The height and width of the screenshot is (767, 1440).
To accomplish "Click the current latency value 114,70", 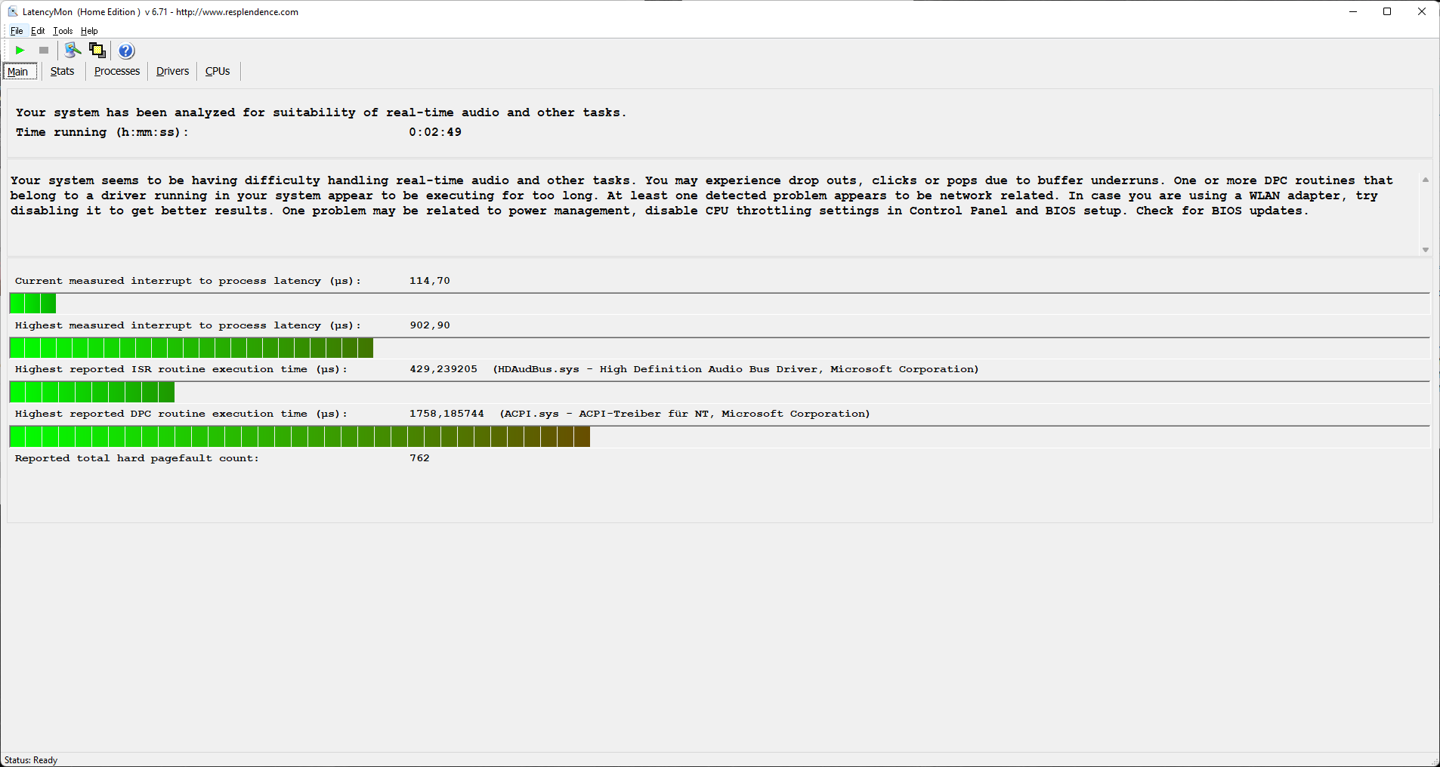I will tap(430, 281).
